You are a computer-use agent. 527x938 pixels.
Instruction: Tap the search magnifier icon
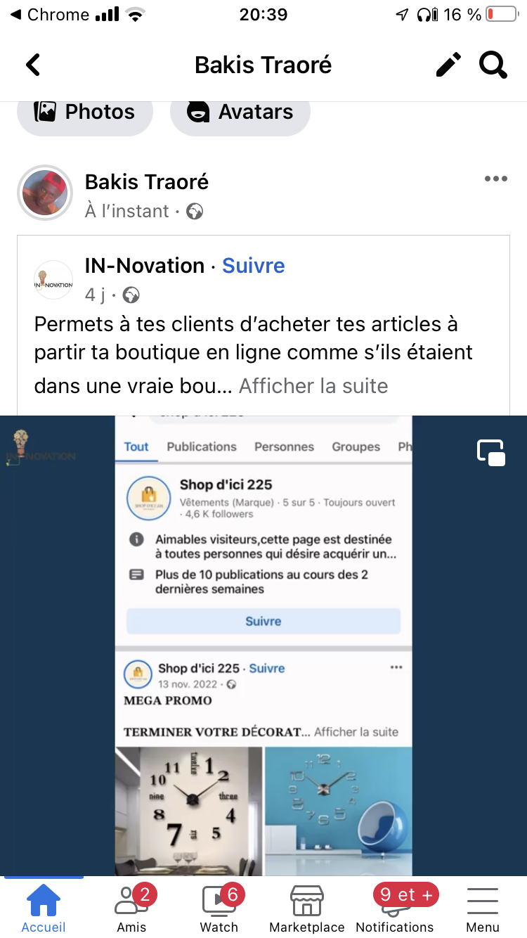click(x=493, y=65)
